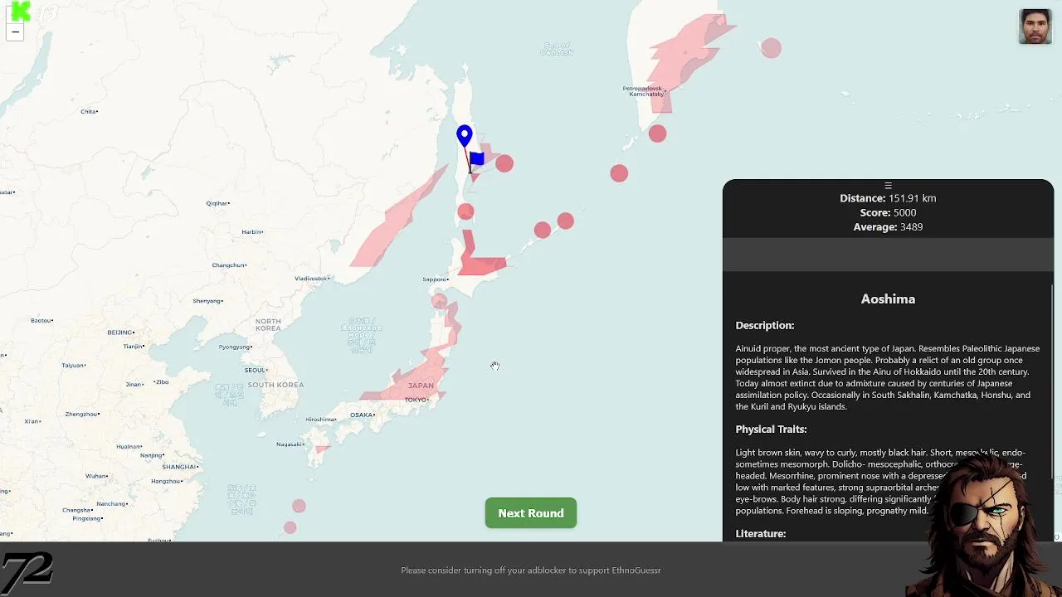
Task: Select the upper Ryukyu pink circle
Action: [x=299, y=506]
